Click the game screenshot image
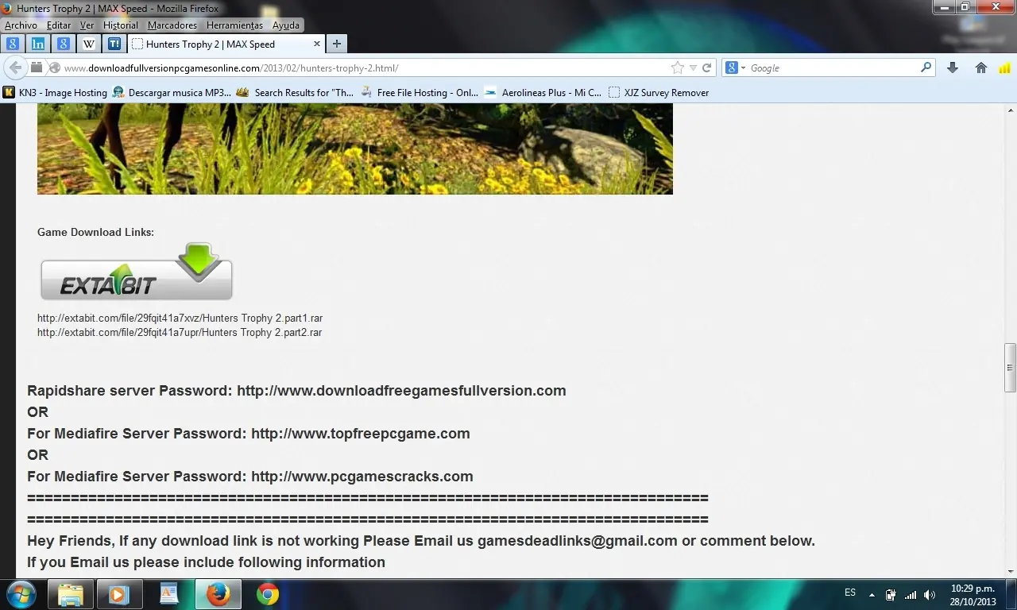 click(x=355, y=149)
